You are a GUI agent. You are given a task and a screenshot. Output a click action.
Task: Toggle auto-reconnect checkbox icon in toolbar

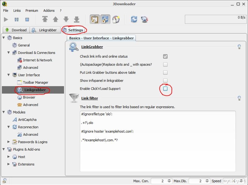pos(105,20)
